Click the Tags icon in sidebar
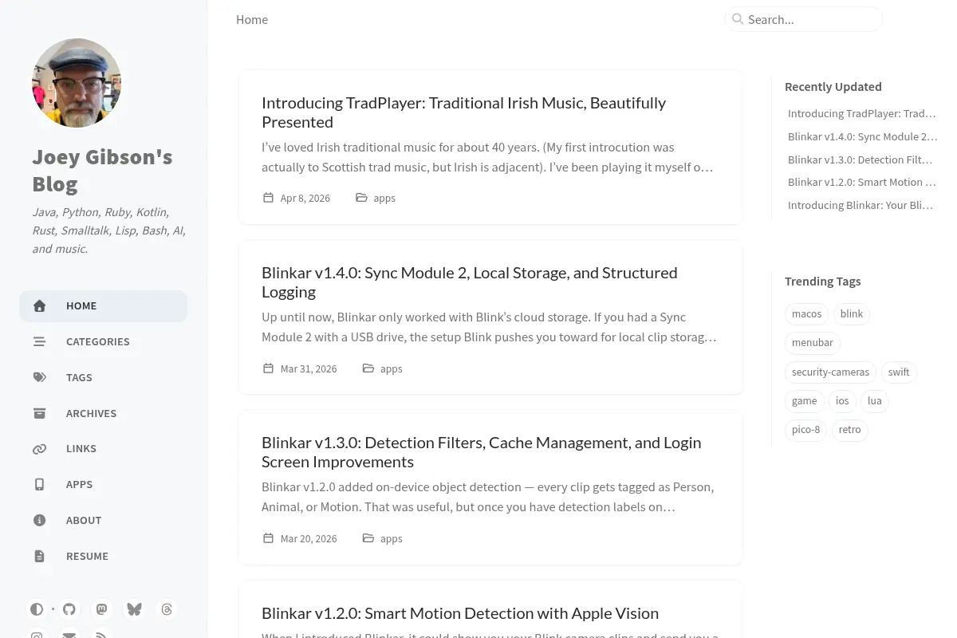The height and width of the screenshot is (638, 957). click(x=39, y=377)
